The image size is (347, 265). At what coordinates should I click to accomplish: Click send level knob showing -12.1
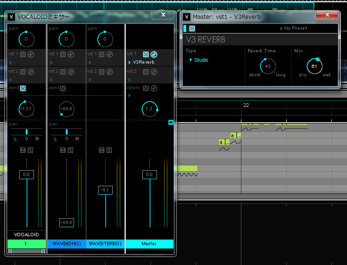pos(26,109)
